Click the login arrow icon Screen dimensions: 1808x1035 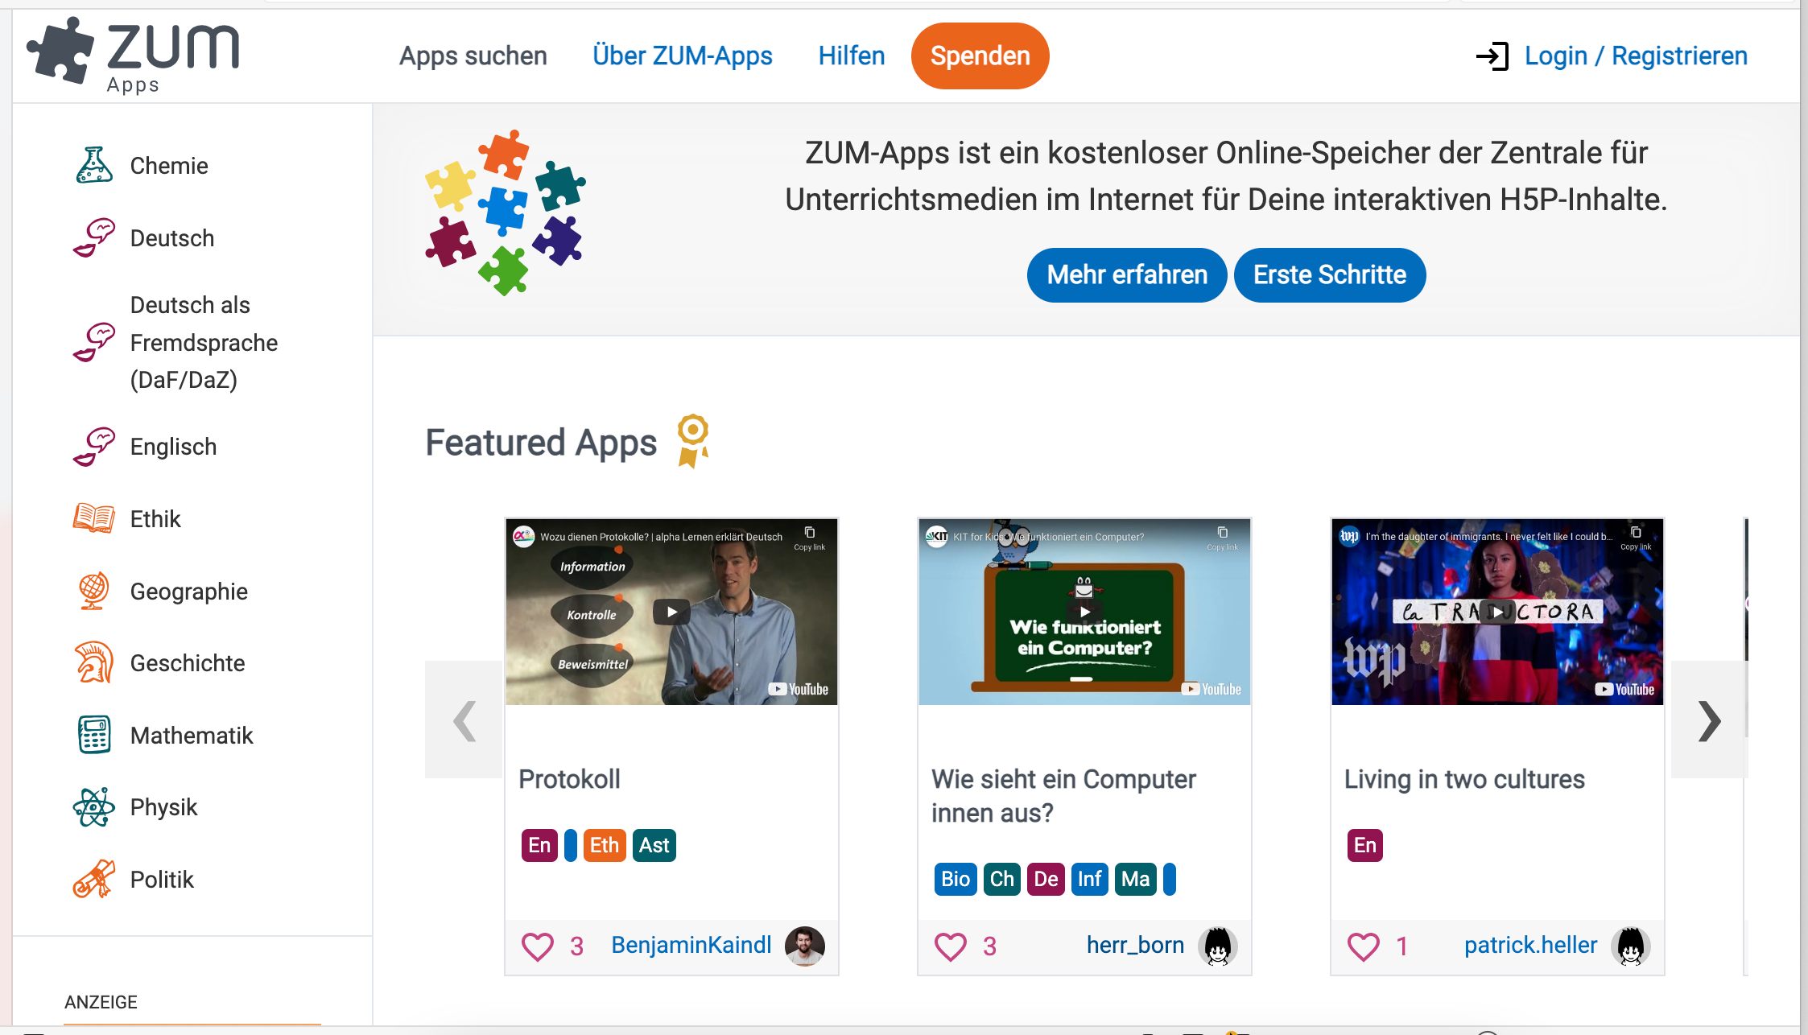1492,56
